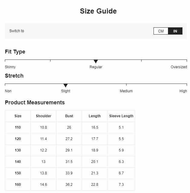Select the size 160 row label
This screenshot has height=193, width=190.
point(18,185)
